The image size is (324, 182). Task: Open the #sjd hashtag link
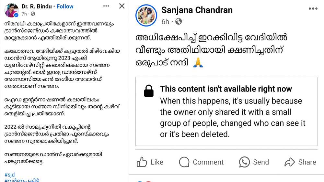(x=10, y=175)
